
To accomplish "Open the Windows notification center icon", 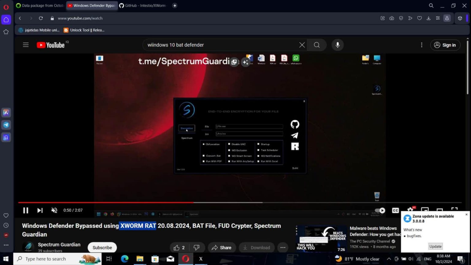I will (460, 259).
